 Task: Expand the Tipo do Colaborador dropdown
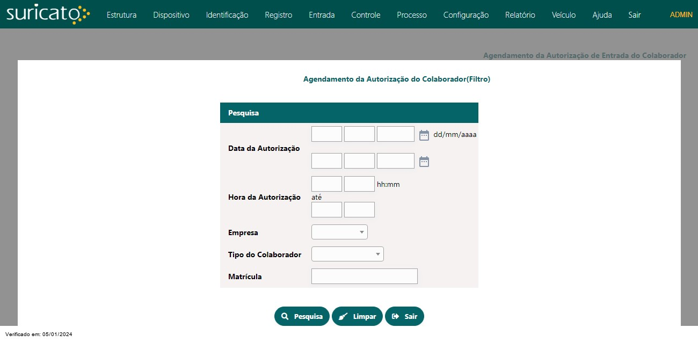(x=347, y=254)
